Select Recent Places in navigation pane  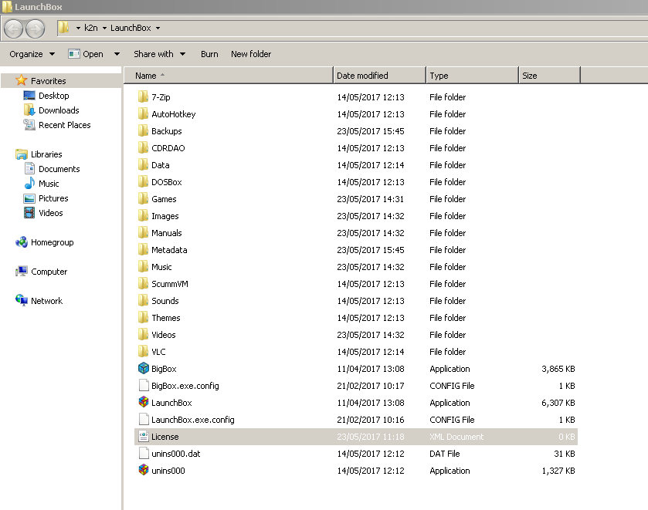click(64, 125)
